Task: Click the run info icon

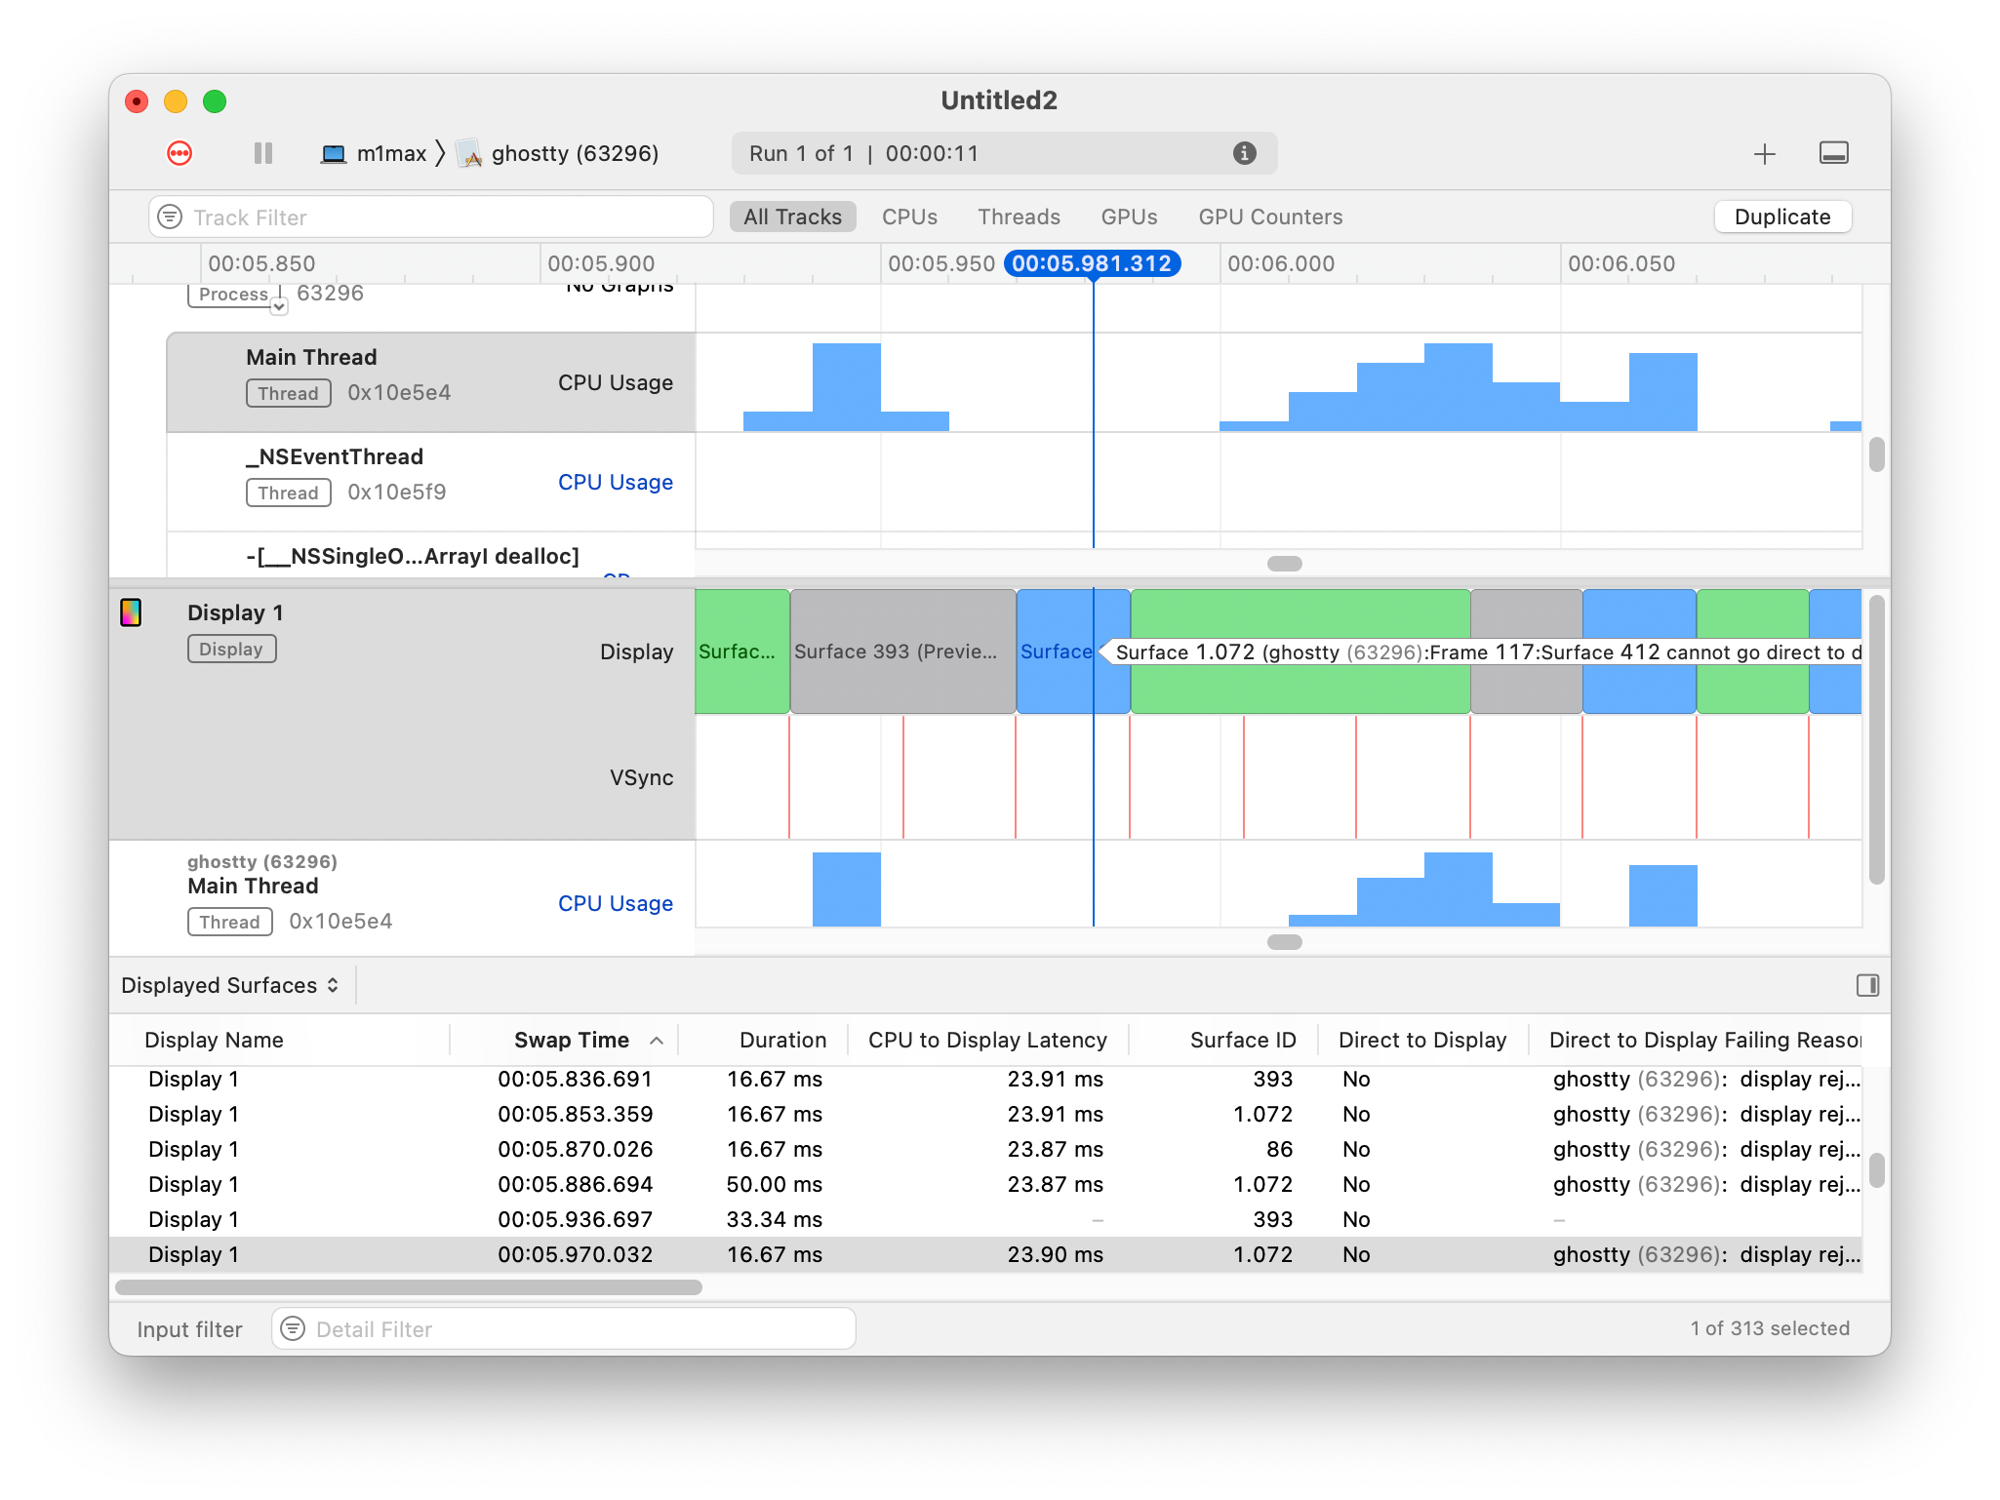Action: pyautogui.click(x=1244, y=153)
